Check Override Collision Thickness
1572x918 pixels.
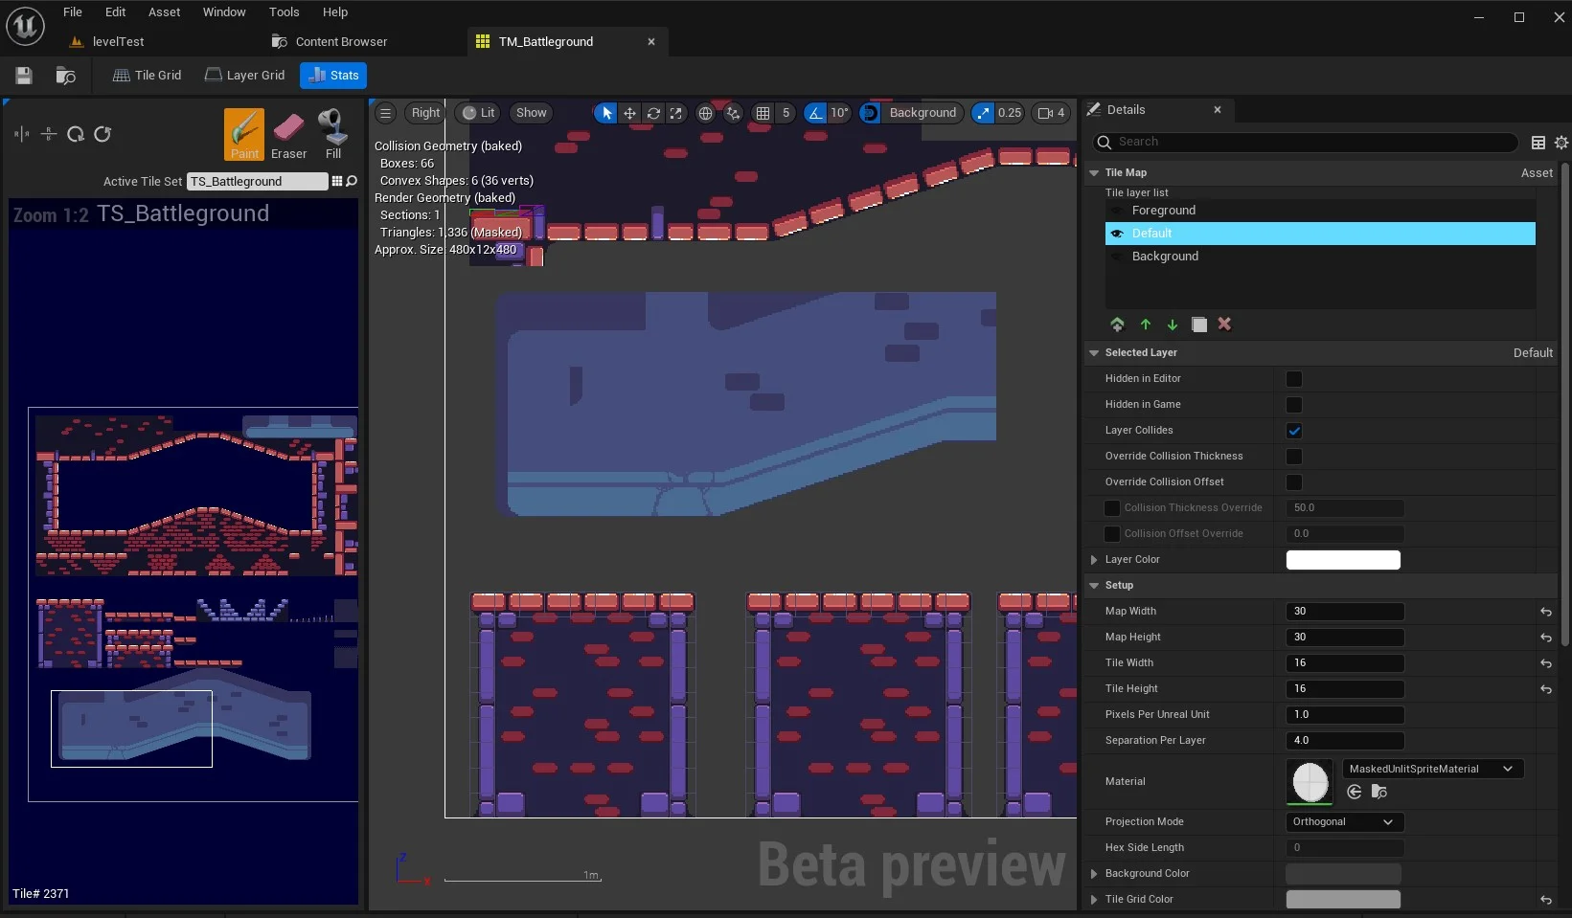1294,457
